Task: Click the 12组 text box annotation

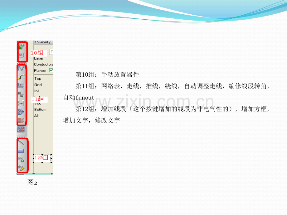Action: pyautogui.click(x=42, y=158)
